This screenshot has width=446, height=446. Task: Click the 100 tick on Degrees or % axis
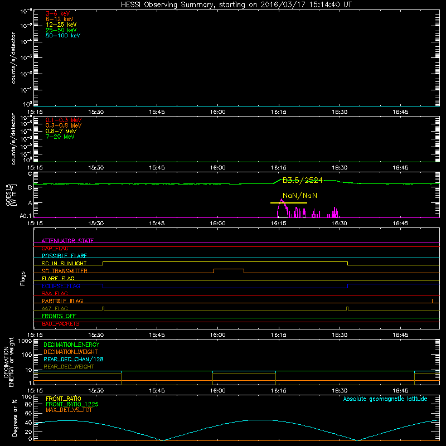(27, 397)
